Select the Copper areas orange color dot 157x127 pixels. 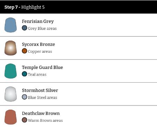[x=24, y=51]
